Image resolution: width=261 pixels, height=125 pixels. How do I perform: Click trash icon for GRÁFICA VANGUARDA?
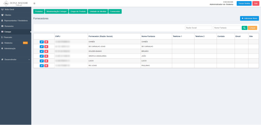(46, 56)
